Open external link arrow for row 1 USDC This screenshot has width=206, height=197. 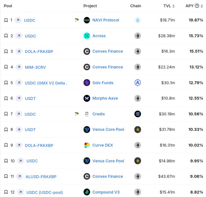coord(18,20)
